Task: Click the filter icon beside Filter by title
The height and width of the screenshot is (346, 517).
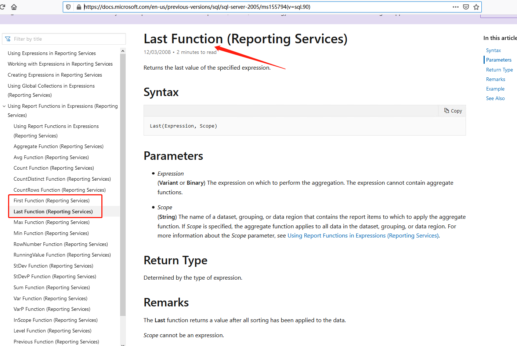Action: [8, 38]
